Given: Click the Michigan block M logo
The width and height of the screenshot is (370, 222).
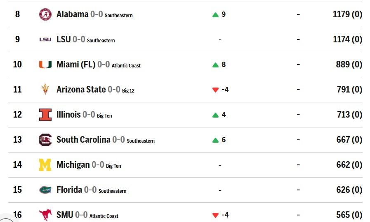Looking at the screenshot, I should 45,165.
